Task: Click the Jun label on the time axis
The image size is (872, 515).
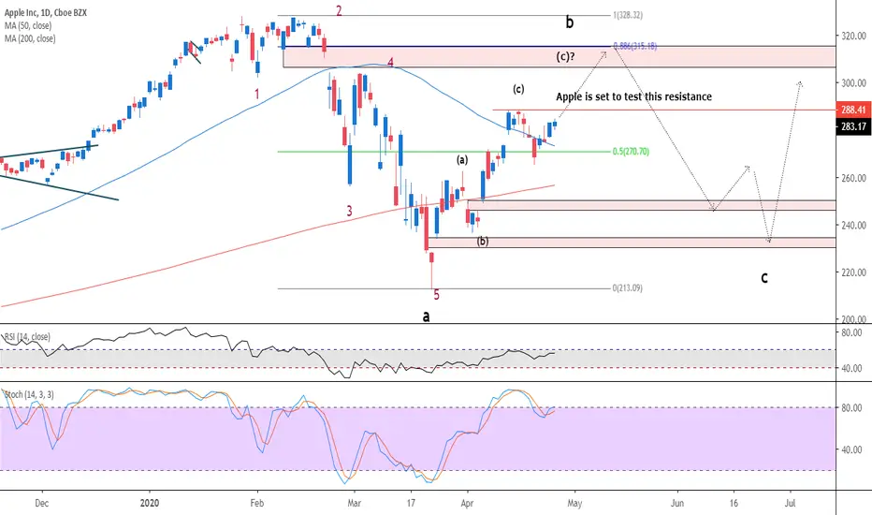Action: (677, 504)
